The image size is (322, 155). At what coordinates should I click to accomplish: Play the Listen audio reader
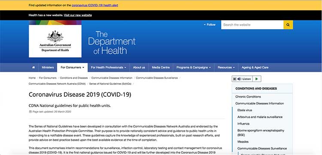tap(257, 79)
